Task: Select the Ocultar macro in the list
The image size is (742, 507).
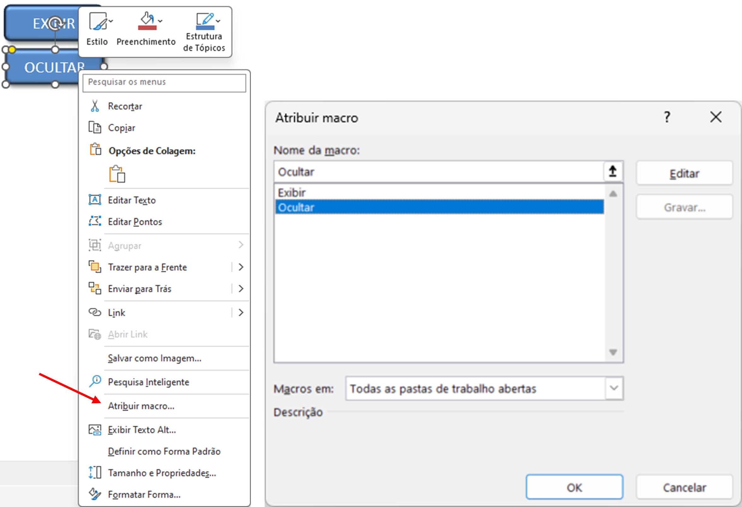Action: (439, 207)
